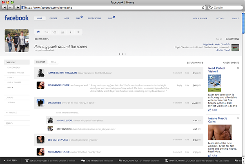245x164 pixels.
Task: Click the plus icon in publisher bar
Action: point(78,32)
